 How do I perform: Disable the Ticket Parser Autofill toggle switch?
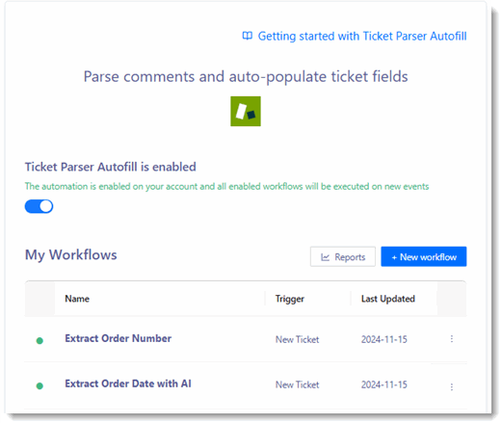click(x=39, y=206)
